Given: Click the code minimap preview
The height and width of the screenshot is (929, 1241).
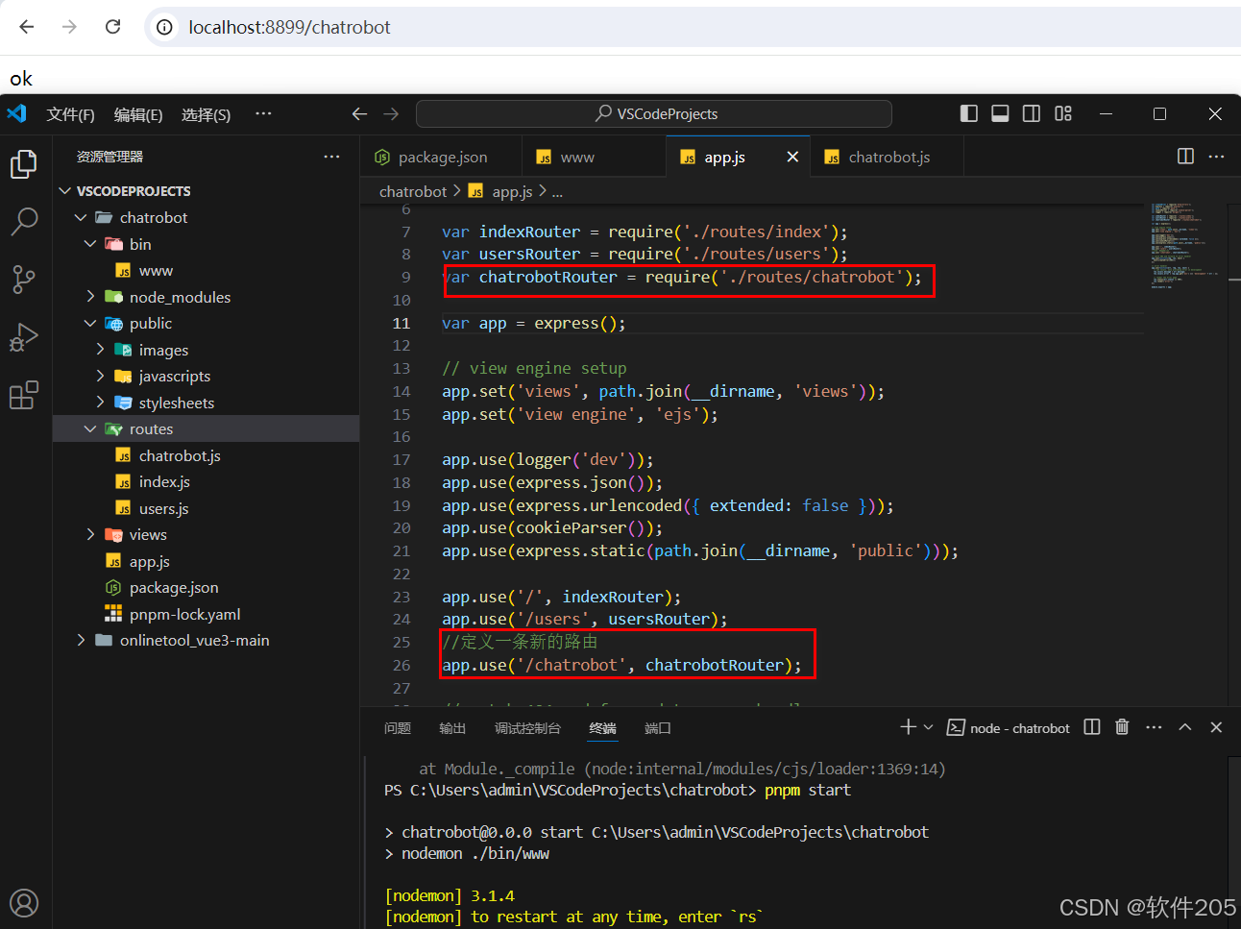Looking at the screenshot, I should point(1184,244).
